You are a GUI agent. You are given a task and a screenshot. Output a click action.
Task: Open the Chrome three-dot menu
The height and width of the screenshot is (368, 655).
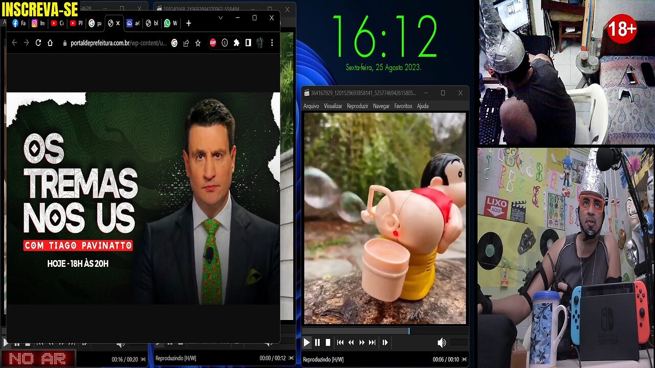(x=272, y=43)
